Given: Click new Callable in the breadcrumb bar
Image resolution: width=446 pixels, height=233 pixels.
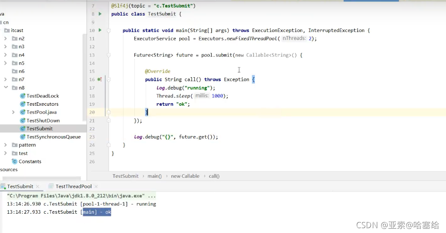Looking at the screenshot, I should pos(185,176).
